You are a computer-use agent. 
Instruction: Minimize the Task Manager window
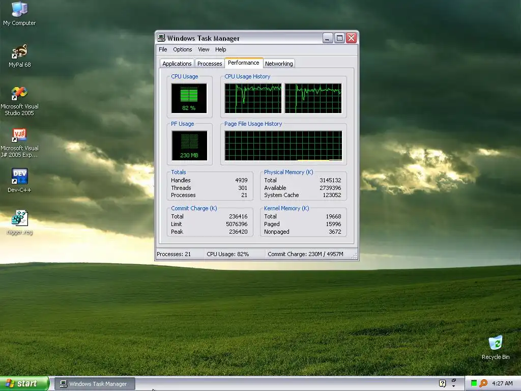[x=328, y=38]
